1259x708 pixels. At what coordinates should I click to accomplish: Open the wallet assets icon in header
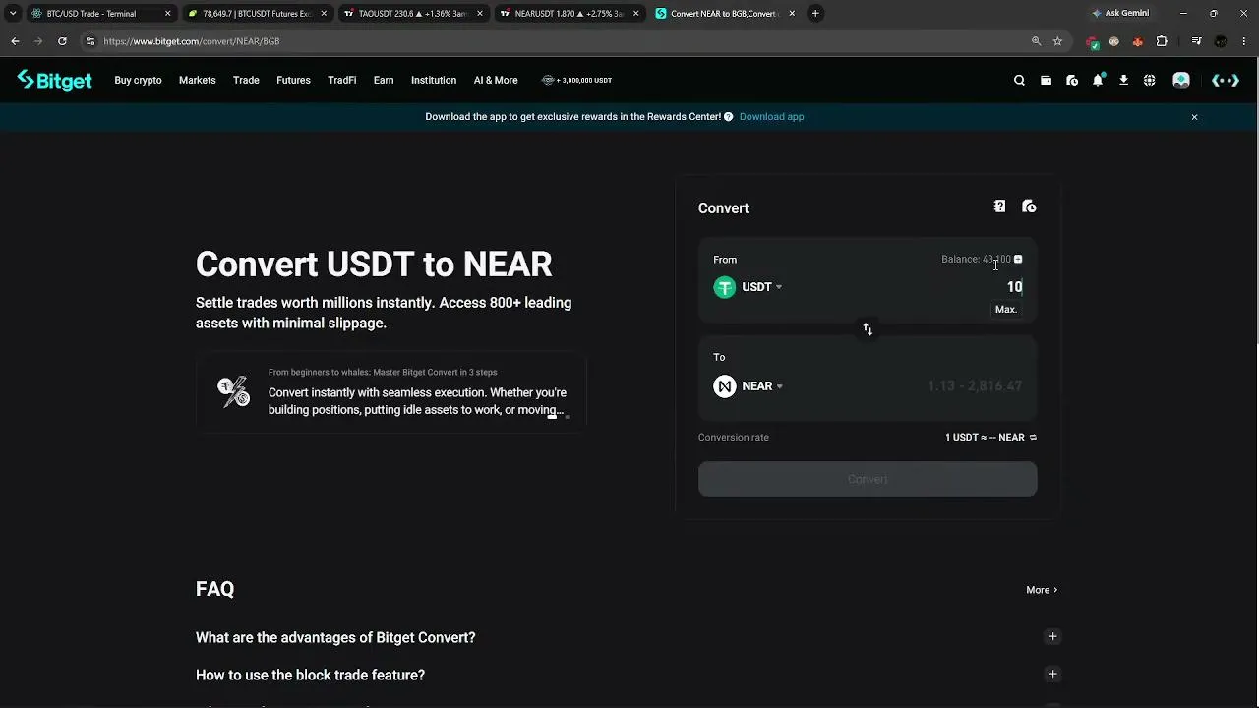(x=1046, y=81)
